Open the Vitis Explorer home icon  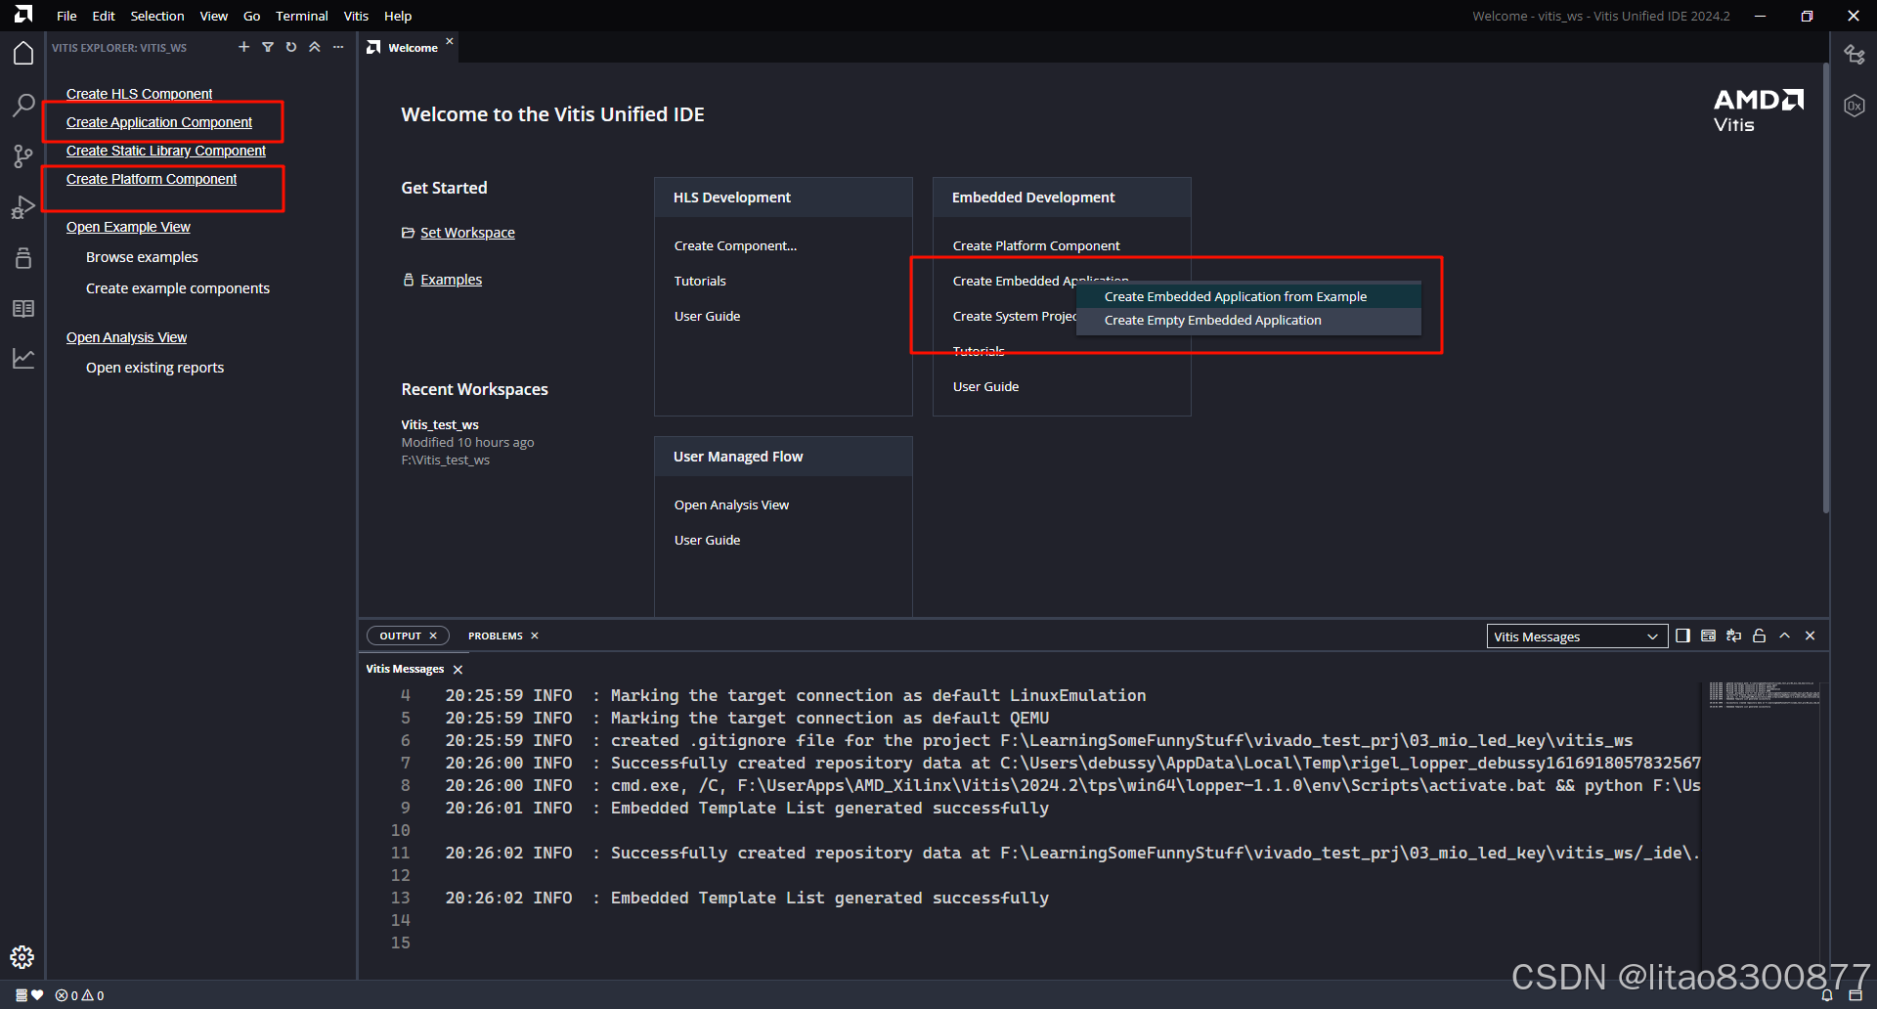pyautogui.click(x=23, y=53)
